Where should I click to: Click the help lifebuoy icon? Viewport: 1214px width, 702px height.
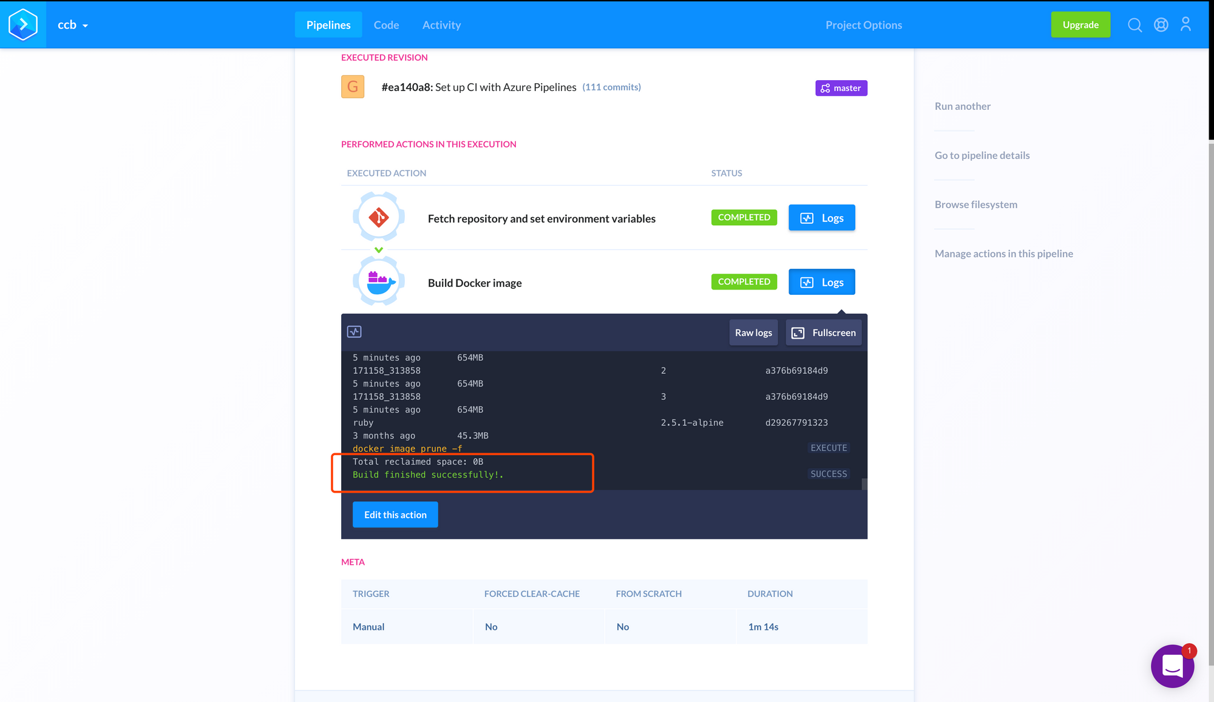point(1161,25)
